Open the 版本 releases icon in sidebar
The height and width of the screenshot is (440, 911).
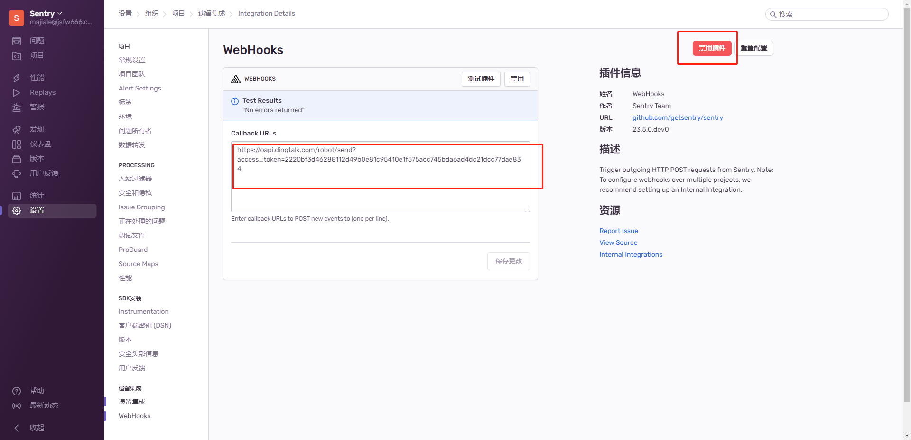tap(17, 159)
